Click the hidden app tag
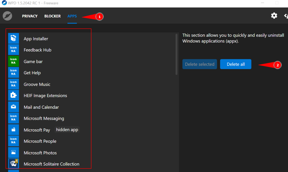288x172 pixels. (x=67, y=130)
